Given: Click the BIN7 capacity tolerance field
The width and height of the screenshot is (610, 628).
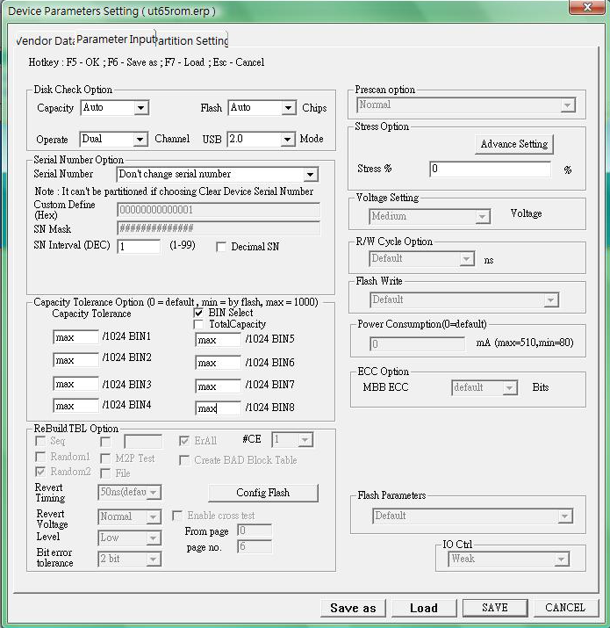Looking at the screenshot, I should [x=219, y=386].
